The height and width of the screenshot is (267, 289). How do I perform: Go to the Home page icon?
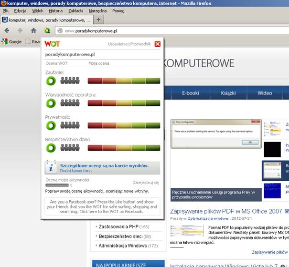[33, 31]
